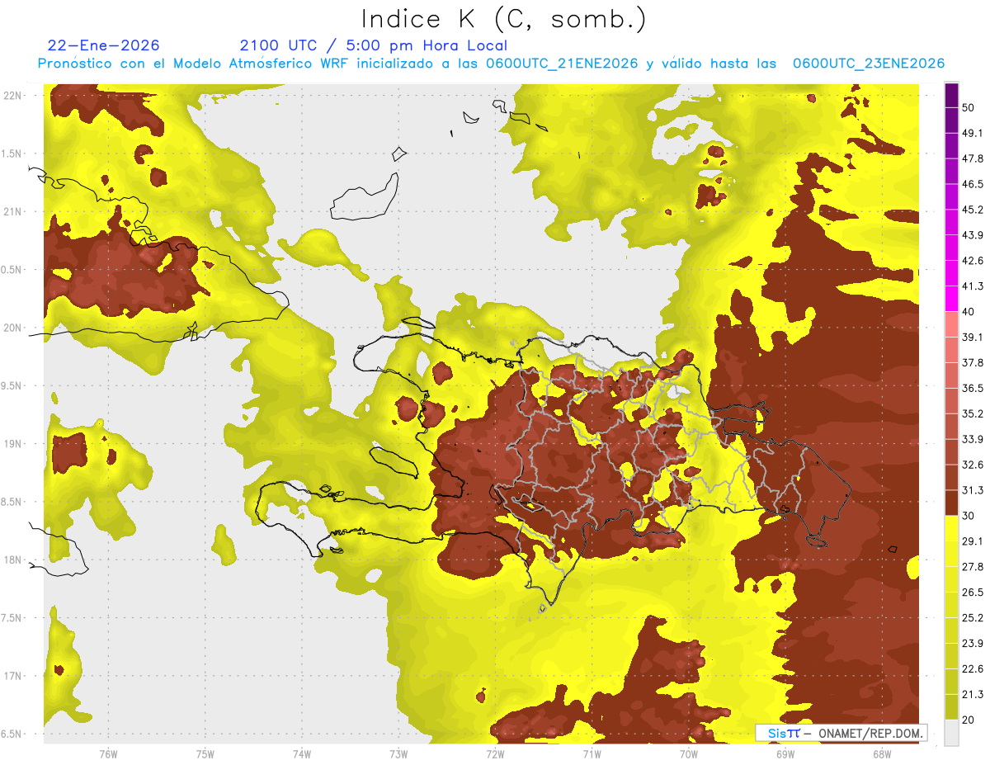Click the '49.1' color bar label

pyautogui.click(x=973, y=133)
